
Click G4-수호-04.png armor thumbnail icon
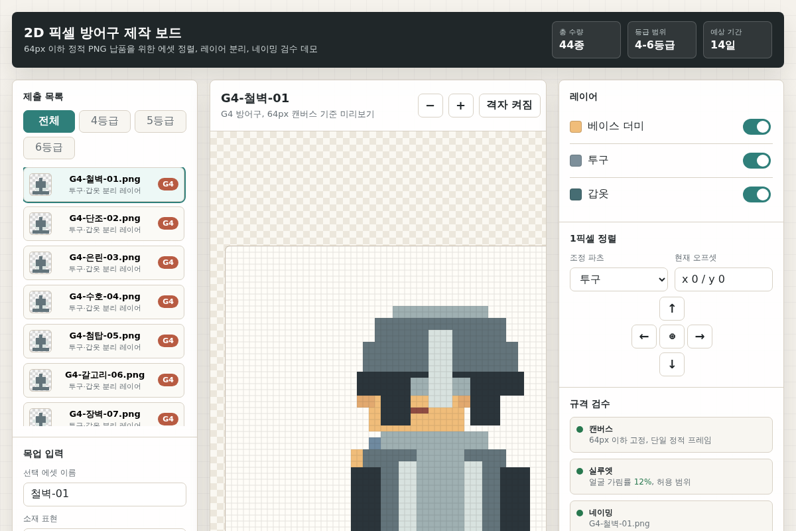[40, 302]
